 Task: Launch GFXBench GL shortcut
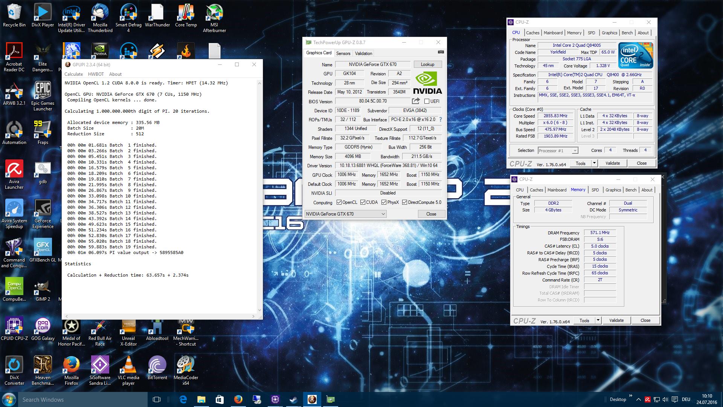43,251
